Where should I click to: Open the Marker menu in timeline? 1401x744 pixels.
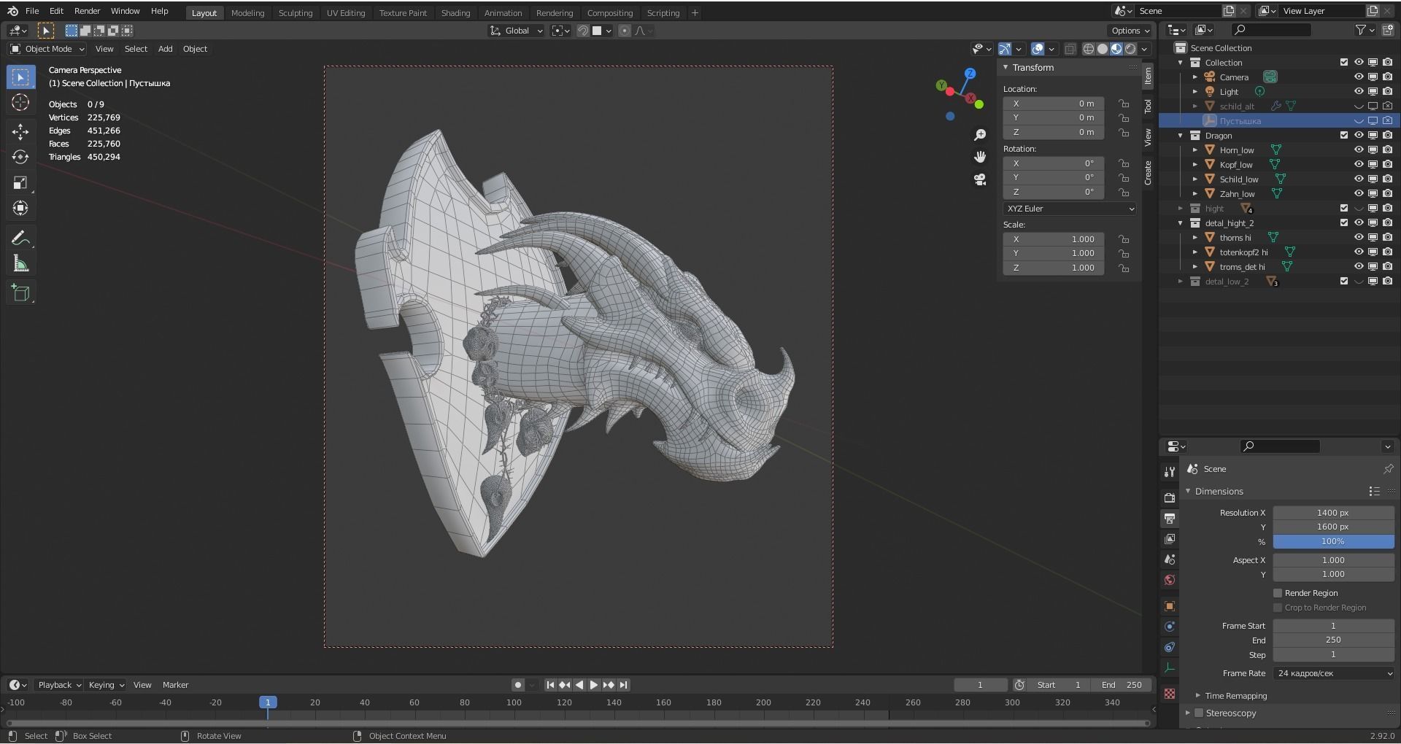(x=175, y=685)
